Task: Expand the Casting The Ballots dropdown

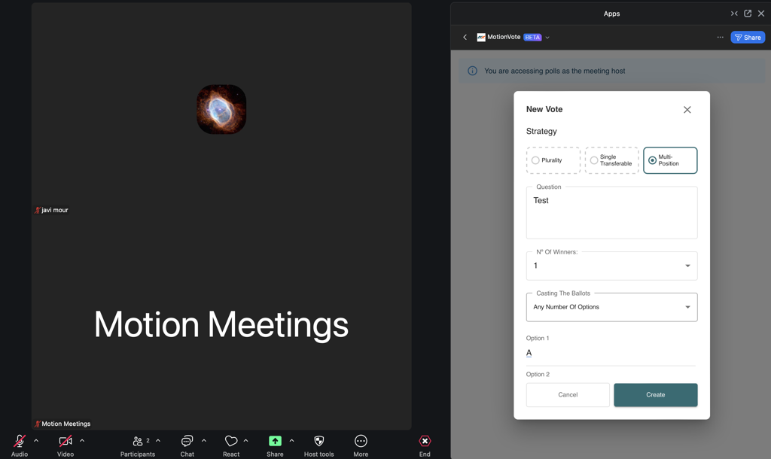Action: click(x=611, y=307)
